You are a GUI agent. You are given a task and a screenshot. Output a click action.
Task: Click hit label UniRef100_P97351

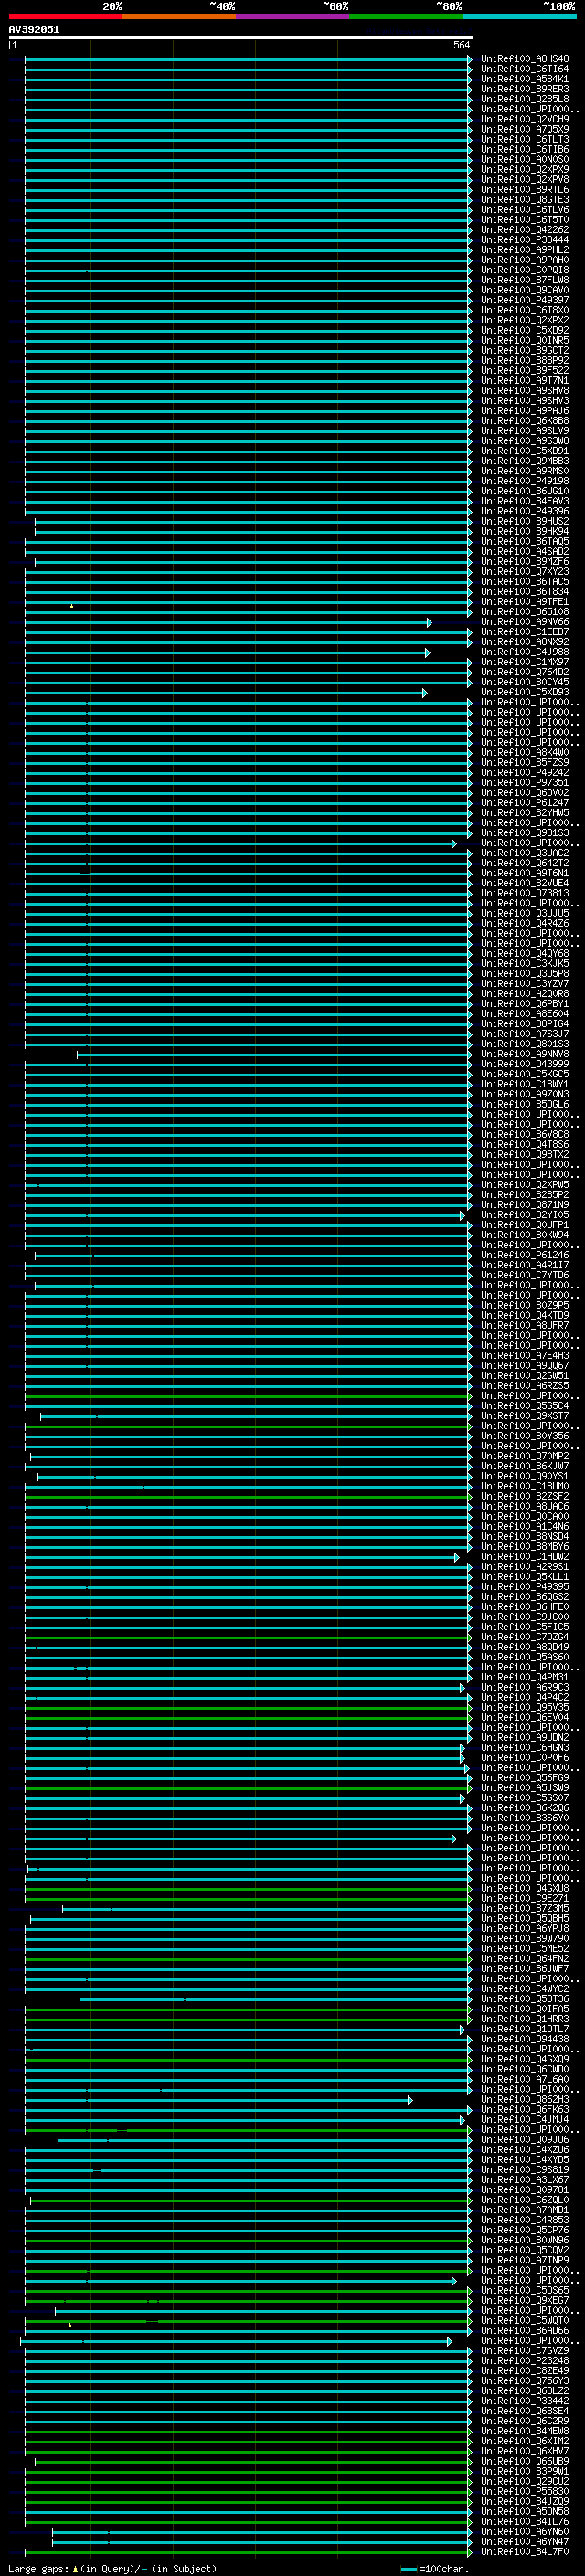(525, 782)
